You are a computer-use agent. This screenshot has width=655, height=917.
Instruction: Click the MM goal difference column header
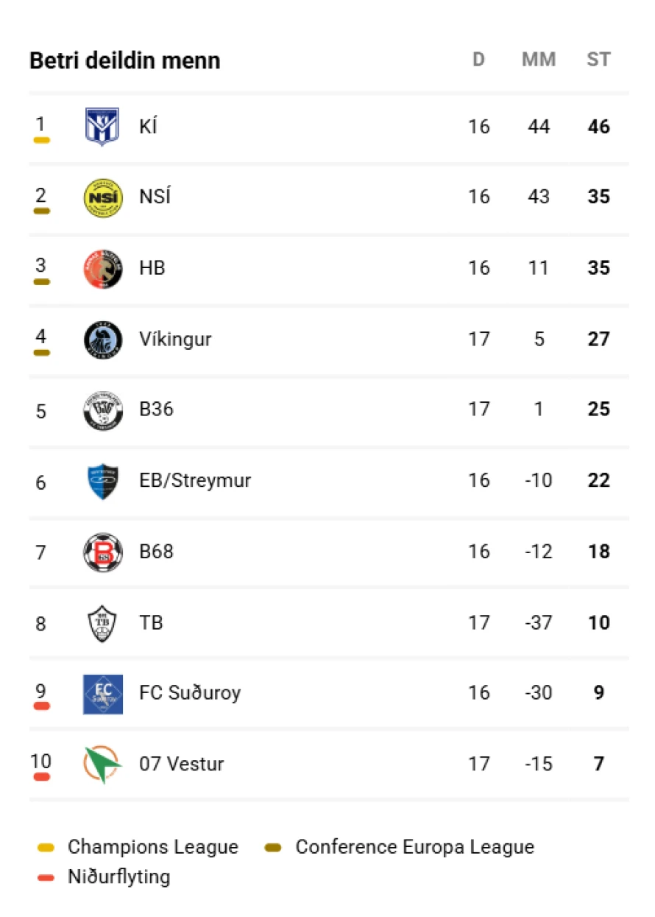(x=539, y=60)
